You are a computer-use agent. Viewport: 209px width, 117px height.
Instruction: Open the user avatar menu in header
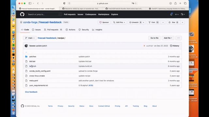coord(183,14)
